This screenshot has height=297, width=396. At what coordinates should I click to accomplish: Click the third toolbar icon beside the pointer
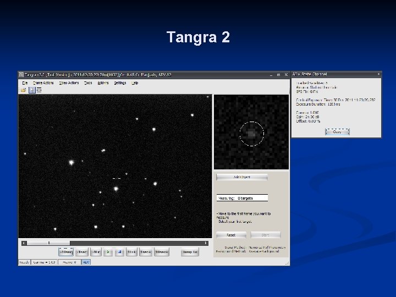coord(39,90)
